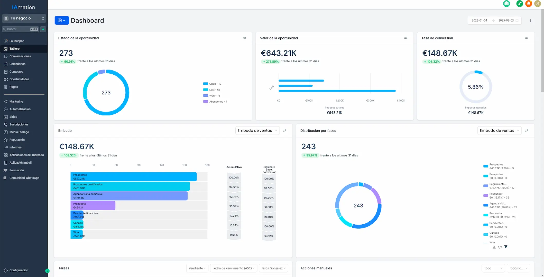
Task: Open the orange notifications bell
Action: click(x=529, y=4)
